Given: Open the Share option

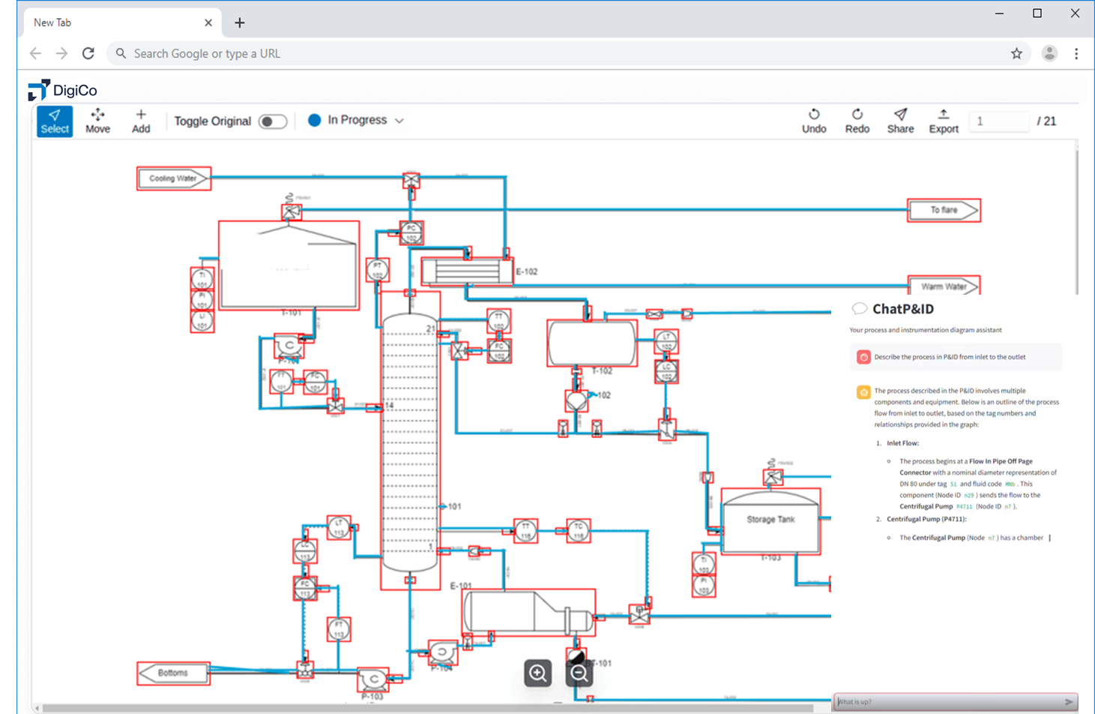Looking at the screenshot, I should (900, 121).
